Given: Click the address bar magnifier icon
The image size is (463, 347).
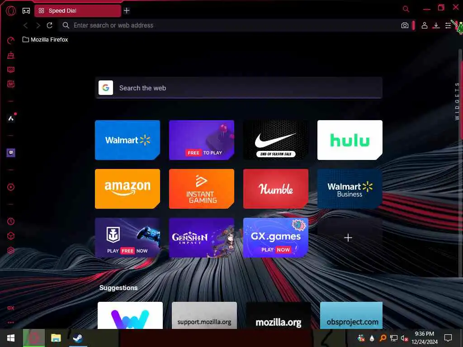Looking at the screenshot, I should point(66,25).
